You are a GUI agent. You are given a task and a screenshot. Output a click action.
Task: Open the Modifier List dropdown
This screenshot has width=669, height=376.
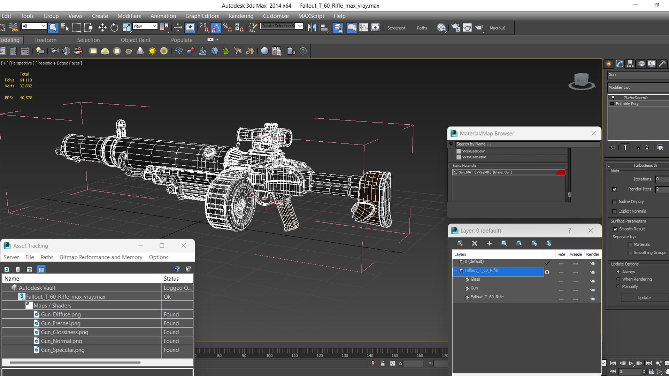click(x=638, y=87)
